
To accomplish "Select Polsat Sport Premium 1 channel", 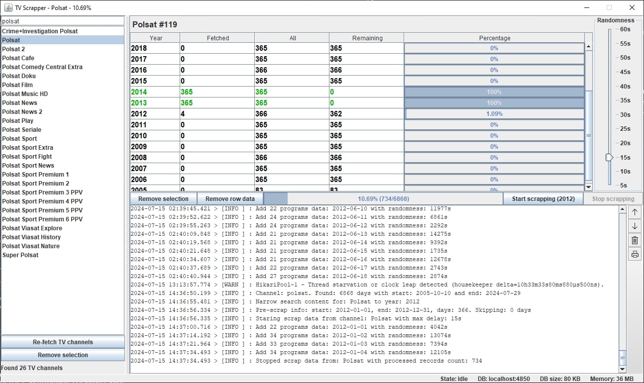I will [63, 175].
